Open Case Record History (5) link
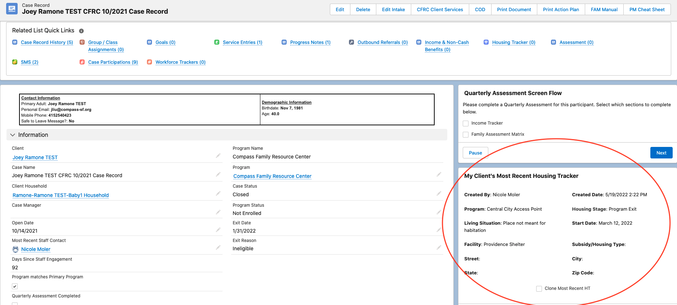This screenshot has width=677, height=305. pos(47,42)
